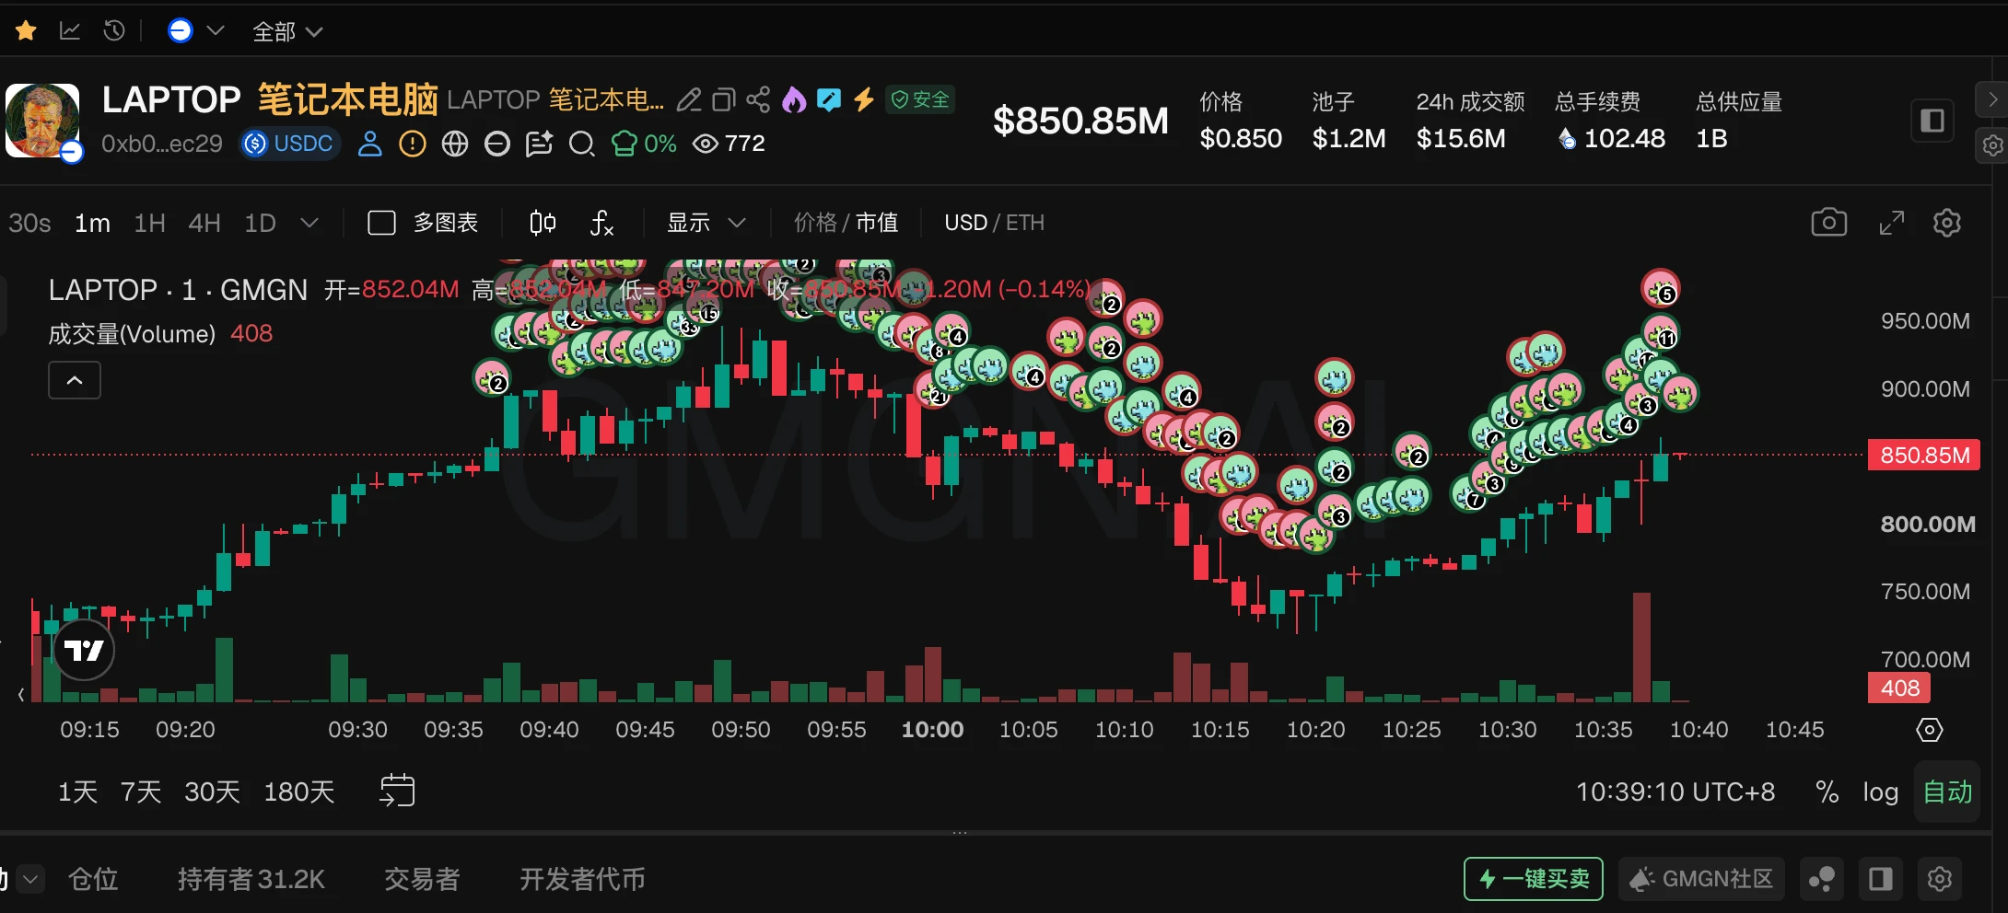Expand more timeframes dropdown
Viewport: 2008px width, 913px height.
coord(309,223)
